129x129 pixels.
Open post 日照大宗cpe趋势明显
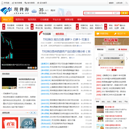59,127
